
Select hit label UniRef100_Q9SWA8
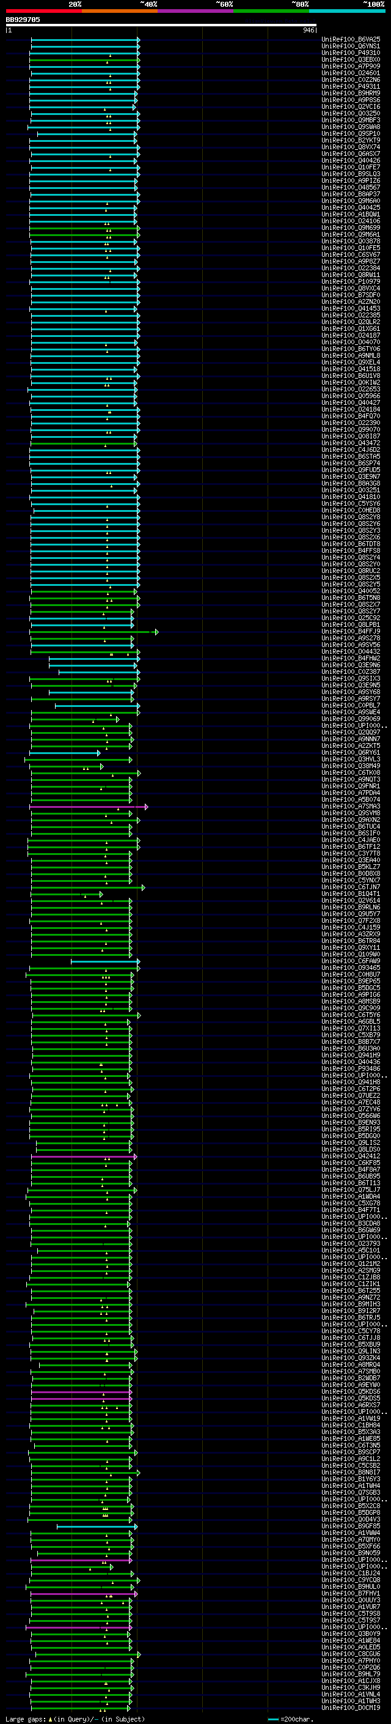click(x=351, y=127)
